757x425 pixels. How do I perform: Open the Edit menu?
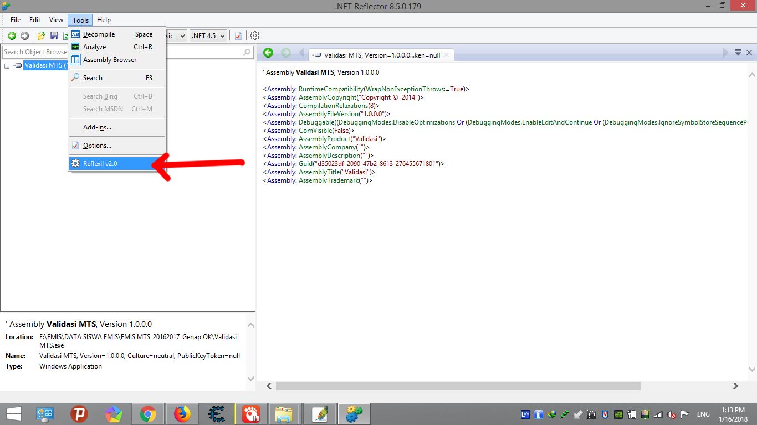(35, 20)
